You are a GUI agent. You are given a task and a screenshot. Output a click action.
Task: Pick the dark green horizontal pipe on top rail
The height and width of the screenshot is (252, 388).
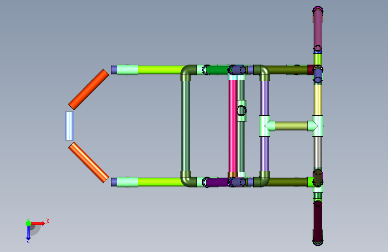pyautogui.click(x=218, y=70)
